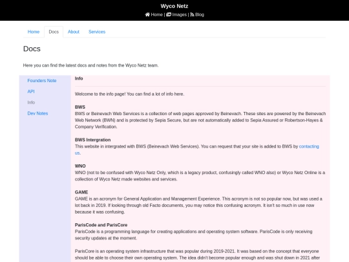
Task: Click the images icon in header
Action: [x=169, y=14]
